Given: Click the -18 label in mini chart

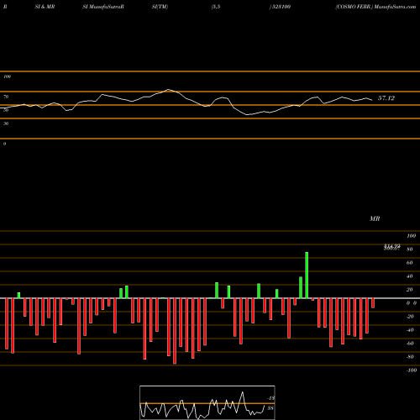Looking at the screenshot, I should pyautogui.click(x=271, y=398).
